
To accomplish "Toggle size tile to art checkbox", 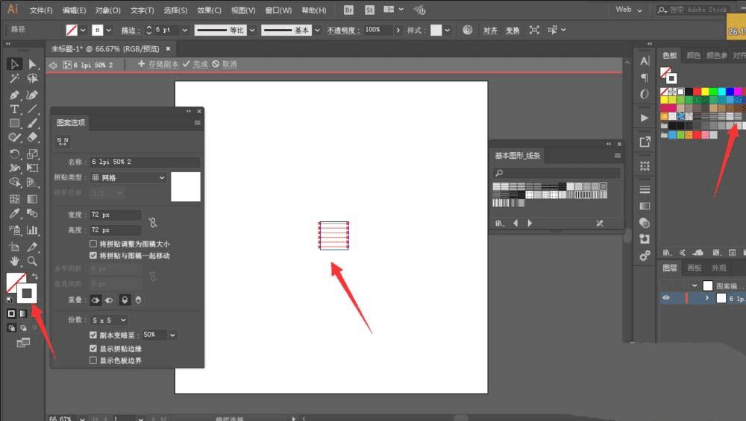I will click(93, 244).
